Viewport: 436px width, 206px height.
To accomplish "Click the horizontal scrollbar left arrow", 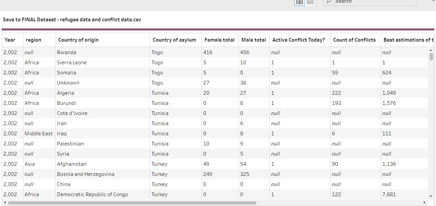I will [5, 203].
